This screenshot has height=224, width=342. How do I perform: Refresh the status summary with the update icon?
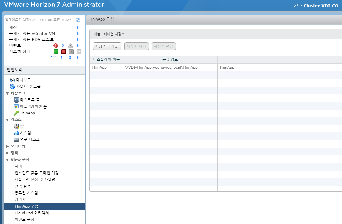78,20
